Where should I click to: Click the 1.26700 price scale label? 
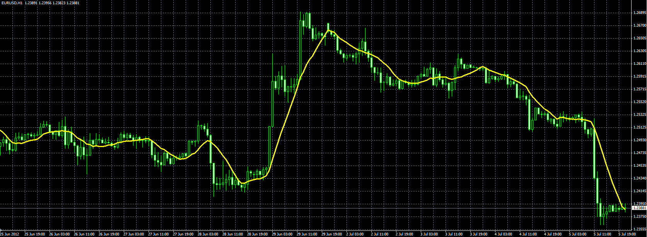640,25
